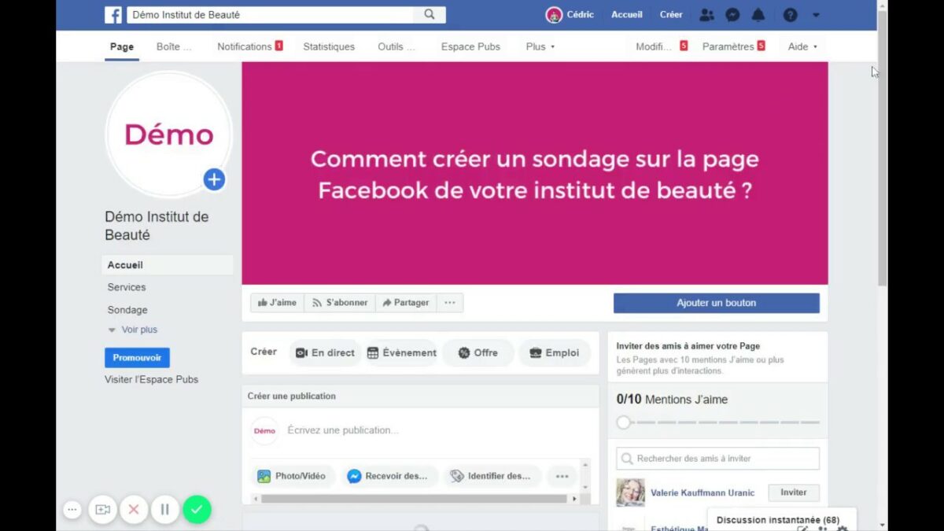Image resolution: width=944 pixels, height=531 pixels.
Task: Click the Rechercher des amis à inviter field
Action: click(717, 459)
